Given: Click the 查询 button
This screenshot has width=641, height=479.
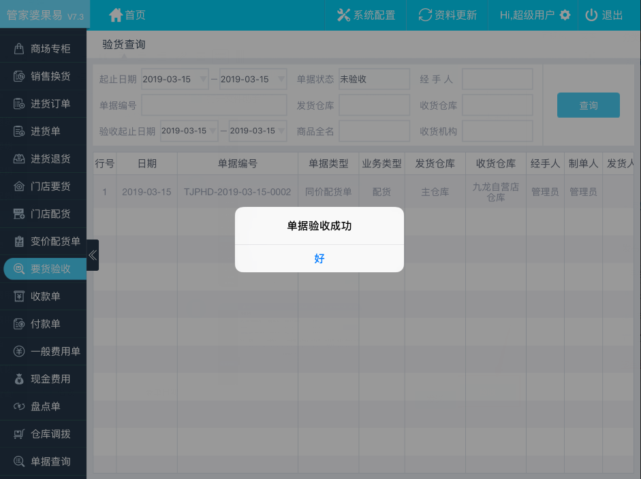Looking at the screenshot, I should [x=589, y=105].
